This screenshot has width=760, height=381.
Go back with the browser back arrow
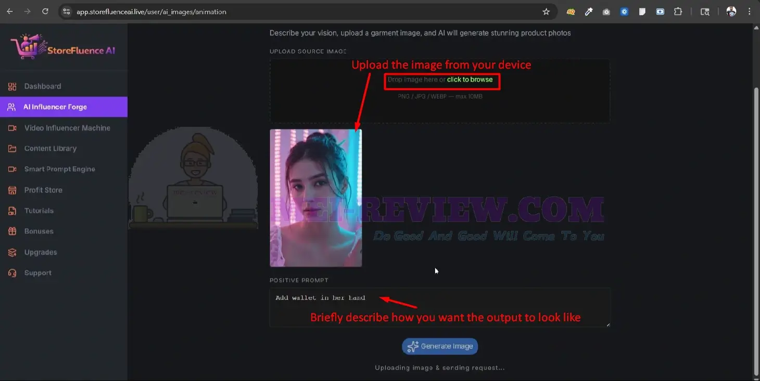pyautogui.click(x=10, y=11)
